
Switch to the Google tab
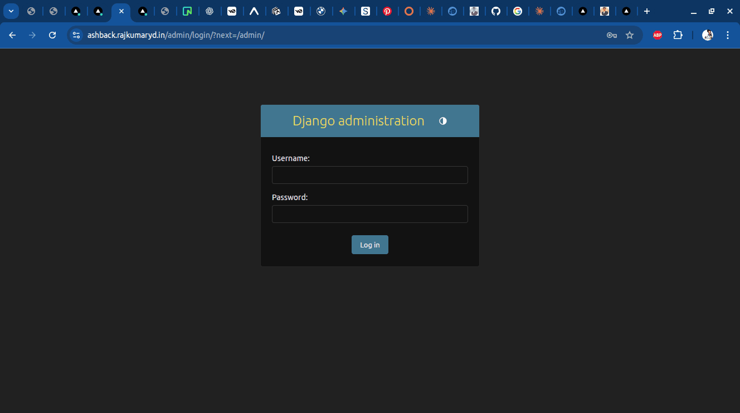point(518,11)
